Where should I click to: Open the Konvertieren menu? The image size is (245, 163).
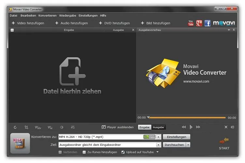pos(48,16)
